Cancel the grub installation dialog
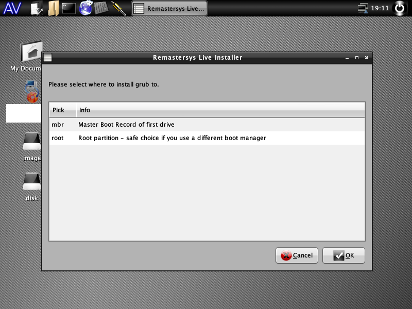 tap(297, 255)
